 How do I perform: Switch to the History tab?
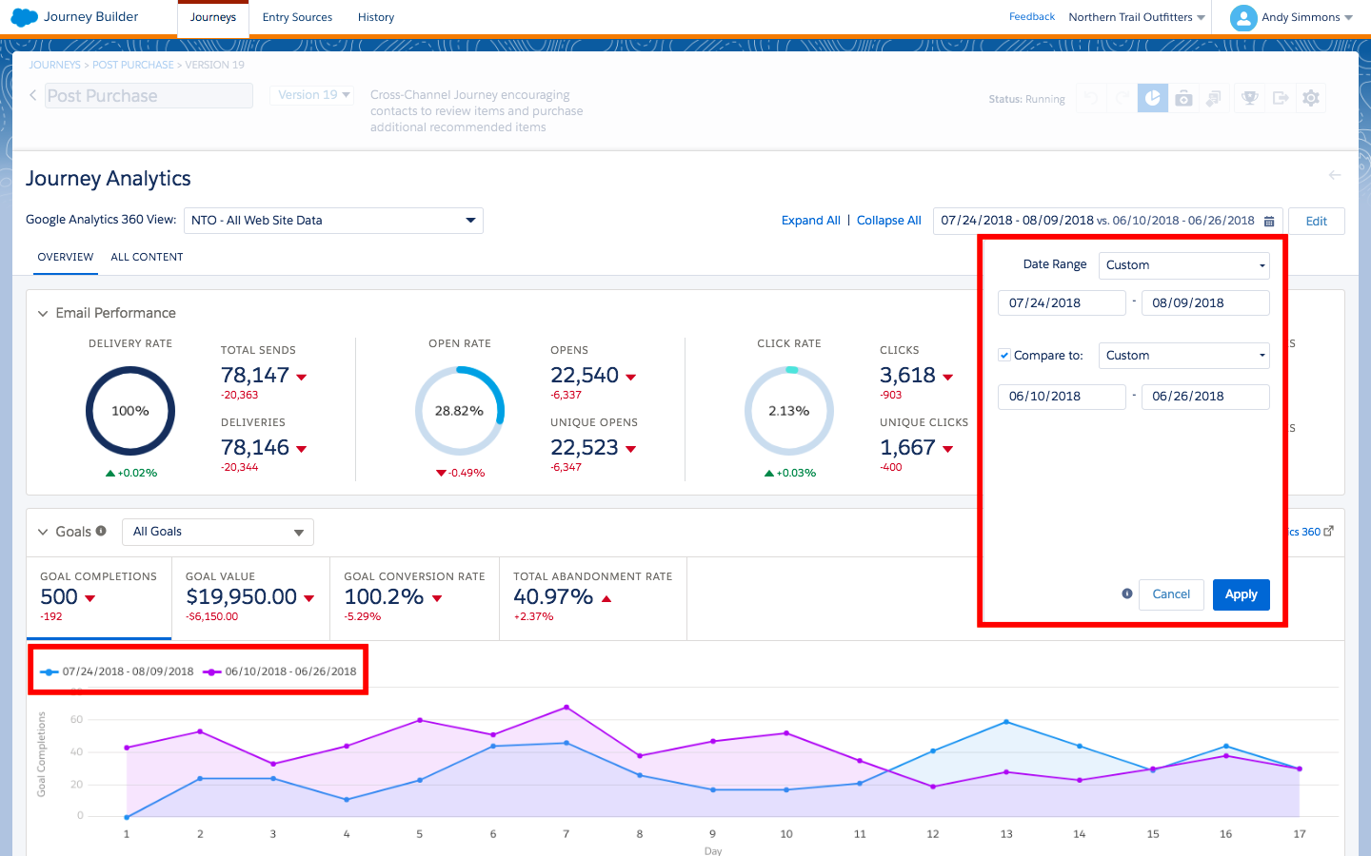click(x=376, y=17)
